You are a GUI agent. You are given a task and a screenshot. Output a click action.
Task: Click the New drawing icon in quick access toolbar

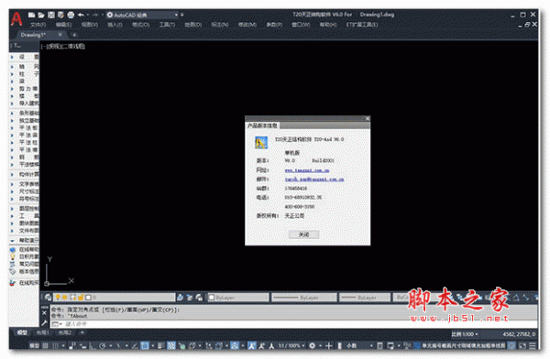31,15
